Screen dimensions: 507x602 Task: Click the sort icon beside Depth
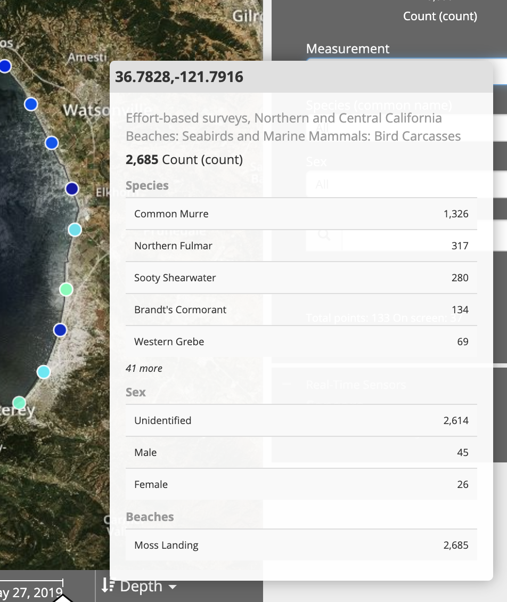[108, 585]
